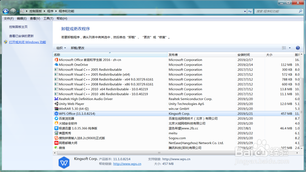Click 程序和功能 breadcrumb
The image size is (306, 172).
tap(66, 11)
